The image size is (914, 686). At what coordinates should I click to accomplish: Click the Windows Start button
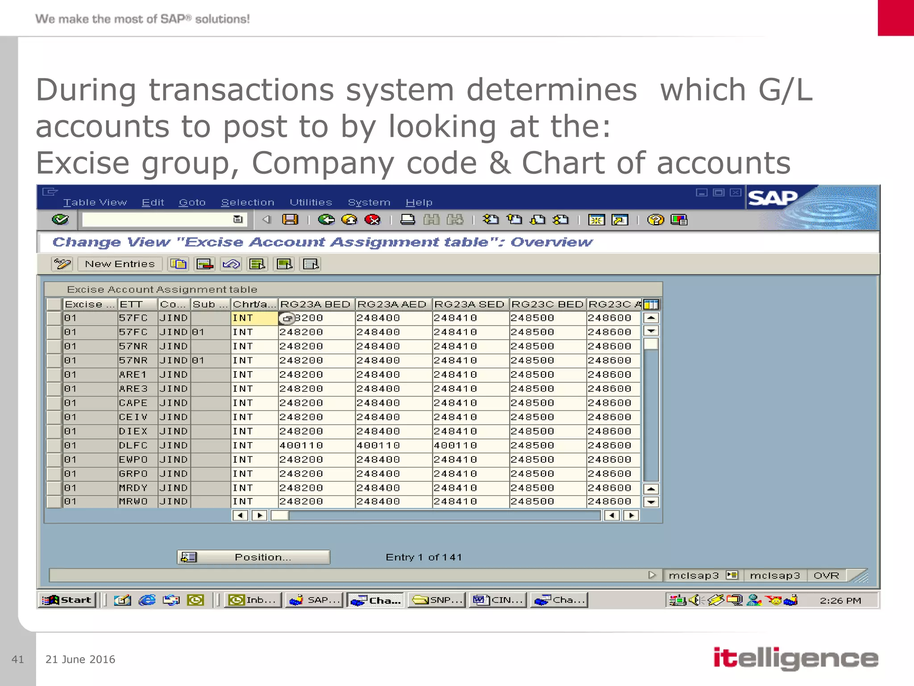[x=67, y=600]
